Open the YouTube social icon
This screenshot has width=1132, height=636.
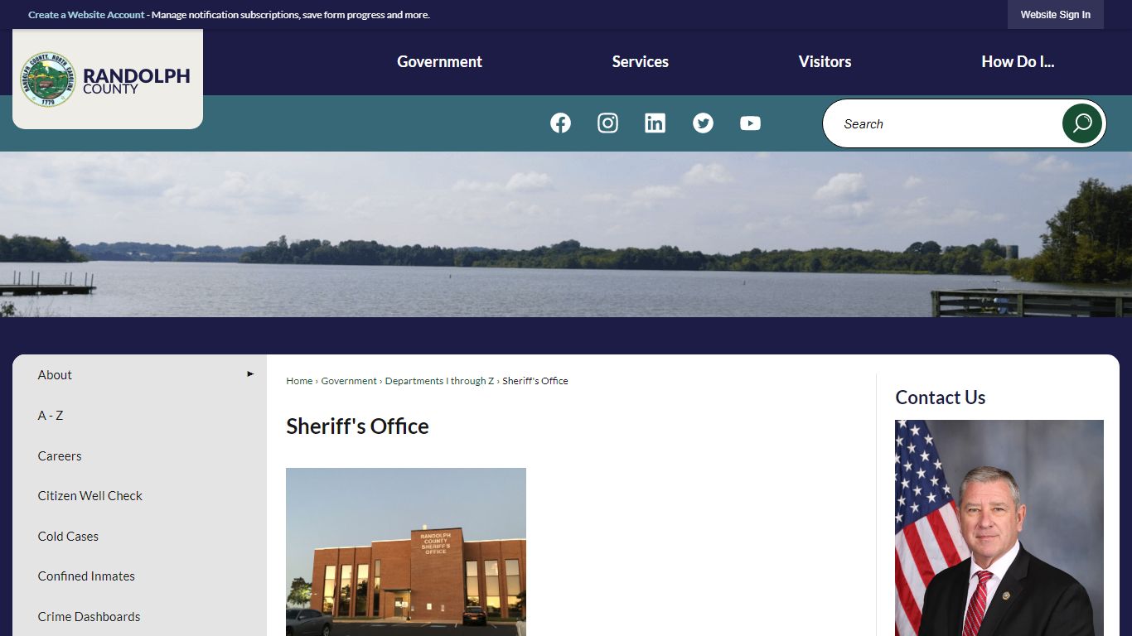[750, 123]
